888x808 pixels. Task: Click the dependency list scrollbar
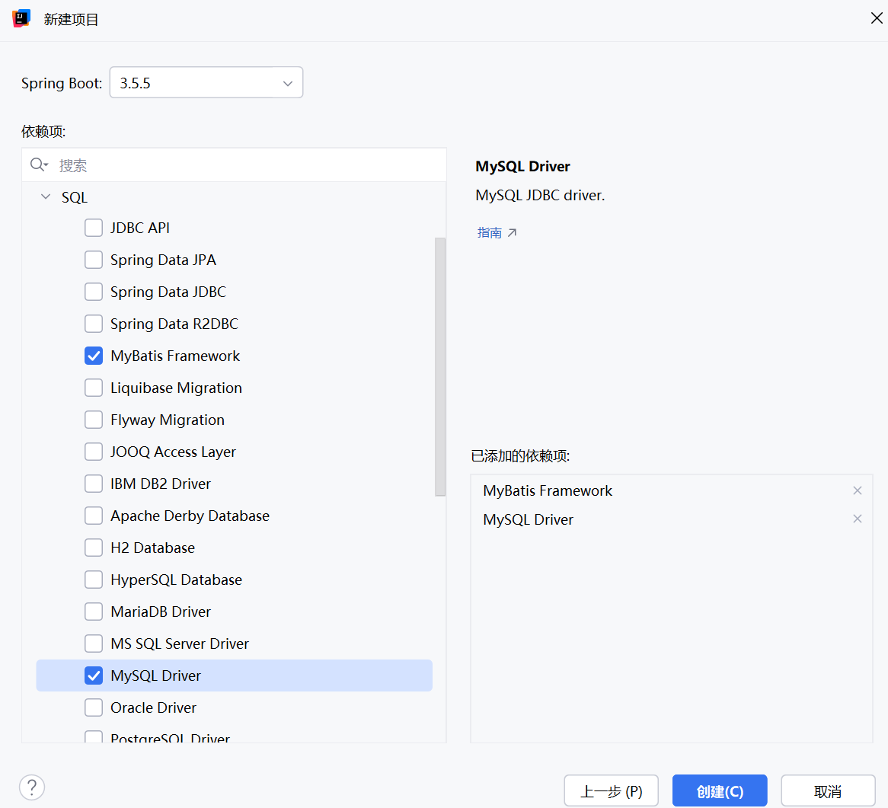[x=440, y=366]
